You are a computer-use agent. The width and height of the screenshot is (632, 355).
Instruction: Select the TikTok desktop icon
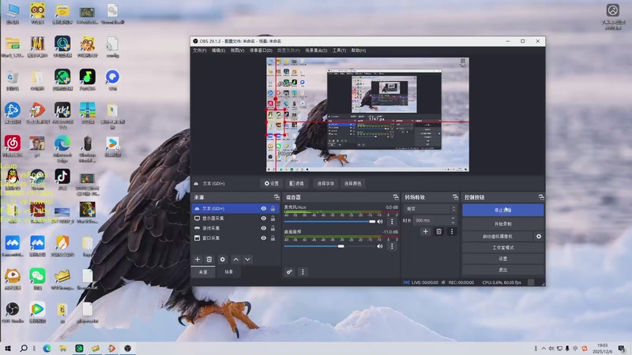(62, 180)
